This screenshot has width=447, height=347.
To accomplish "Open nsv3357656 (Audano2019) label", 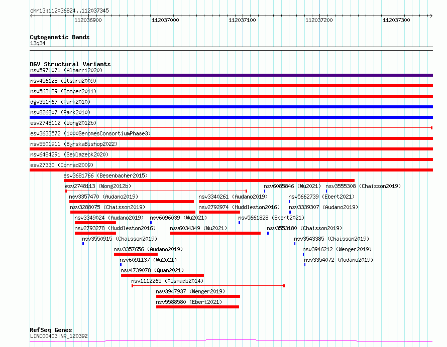I will 148,249.
